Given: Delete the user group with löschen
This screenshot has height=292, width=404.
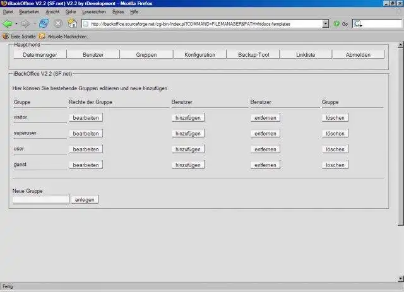Looking at the screenshot, I should (335, 149).
